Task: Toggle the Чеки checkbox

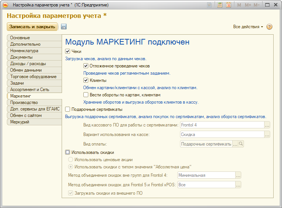Action: 67,51
